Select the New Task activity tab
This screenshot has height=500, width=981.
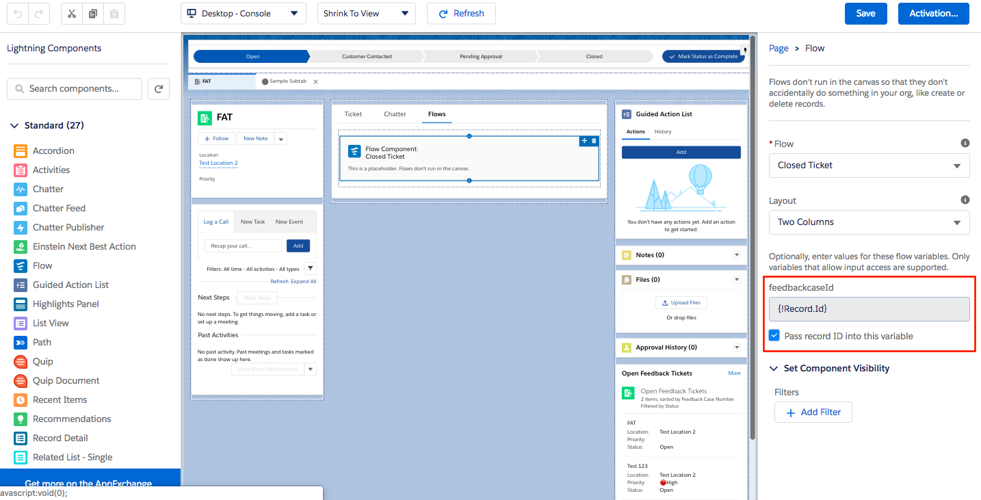coord(252,222)
